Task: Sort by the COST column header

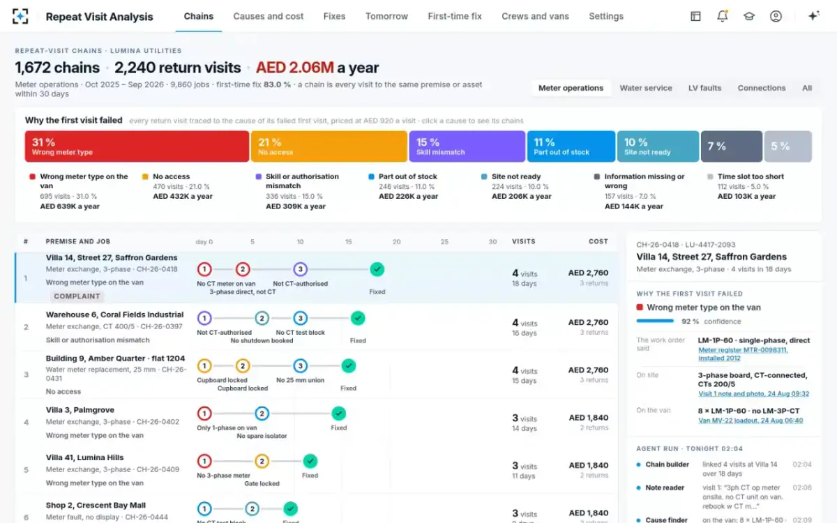Action: (x=598, y=241)
